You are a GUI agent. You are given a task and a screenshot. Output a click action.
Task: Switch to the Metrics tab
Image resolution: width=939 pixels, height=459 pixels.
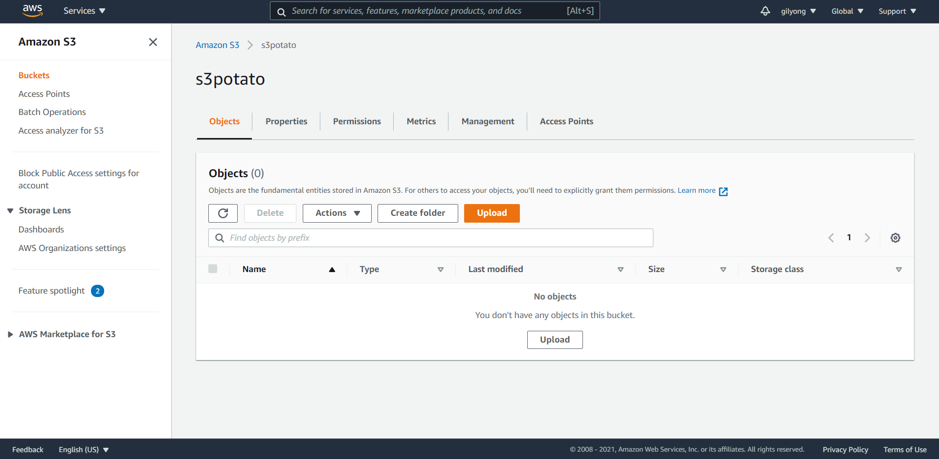click(x=421, y=121)
